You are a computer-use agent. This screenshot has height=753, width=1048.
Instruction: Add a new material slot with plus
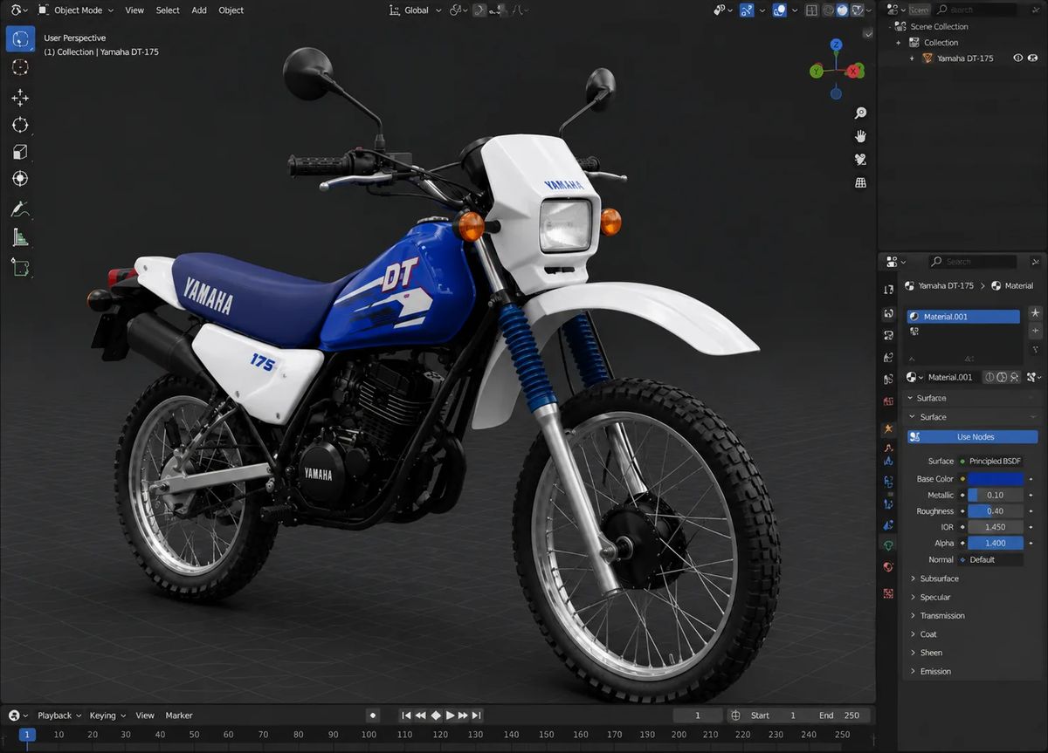[x=1036, y=331]
